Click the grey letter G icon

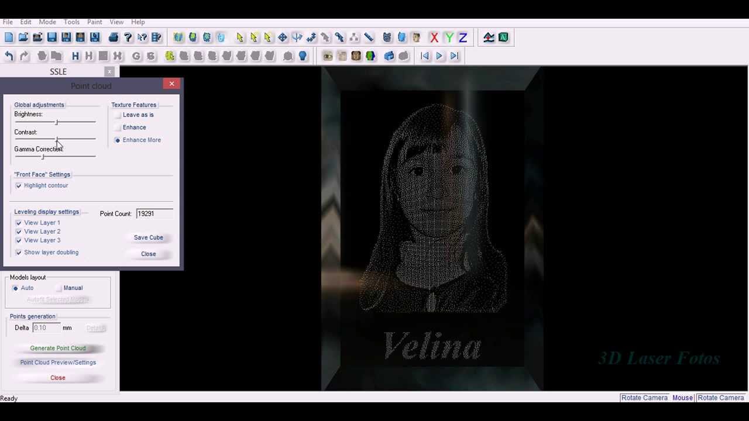136,56
